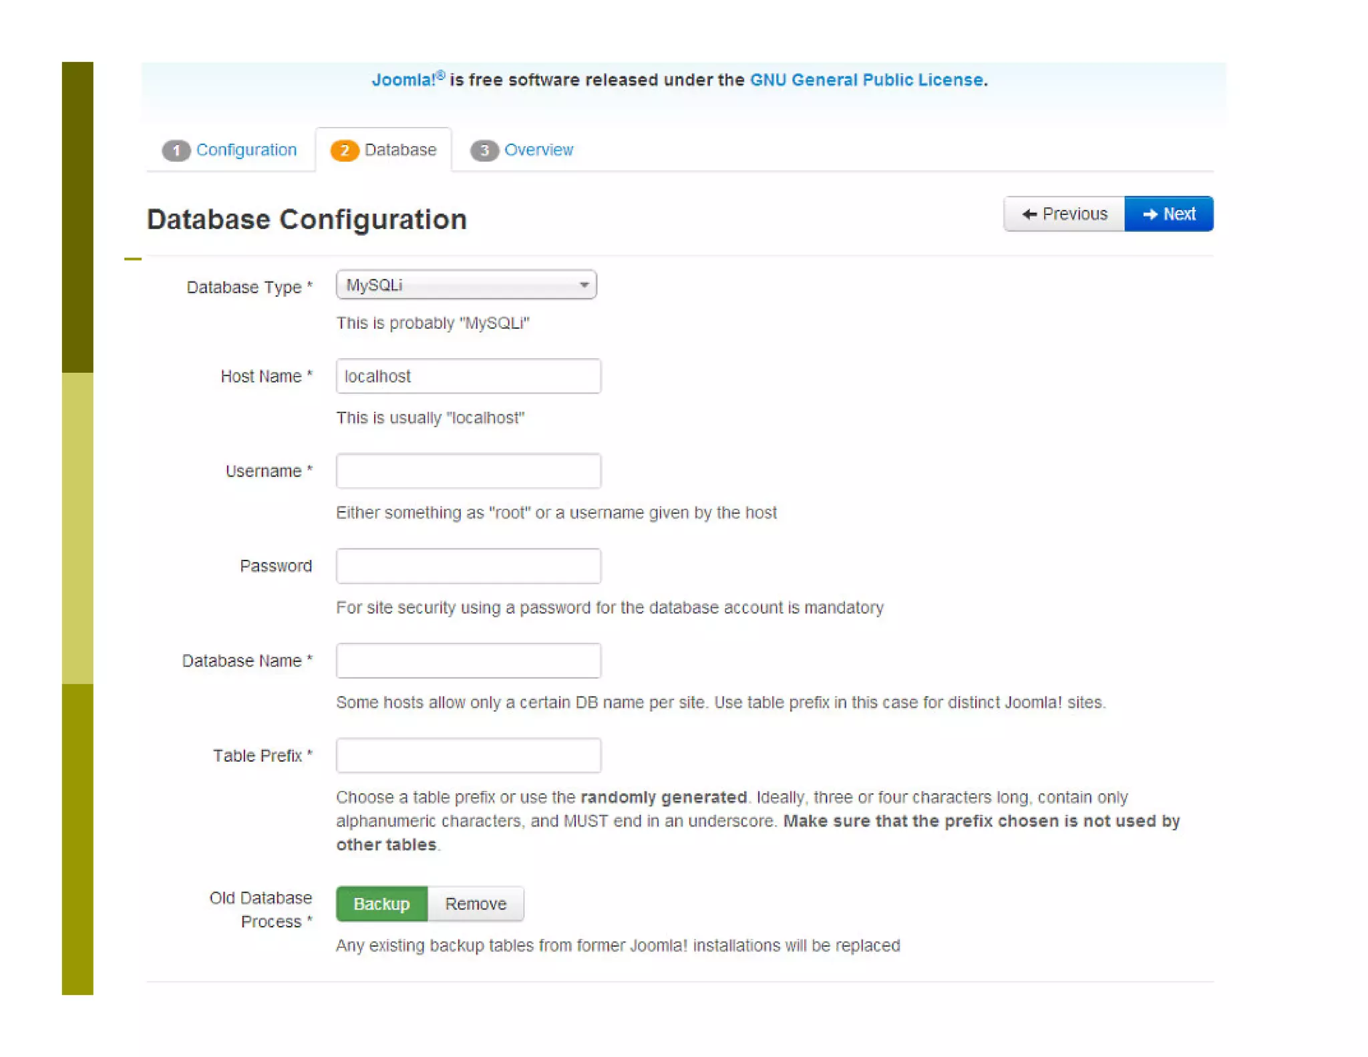Select Backup for old database process

click(x=381, y=903)
